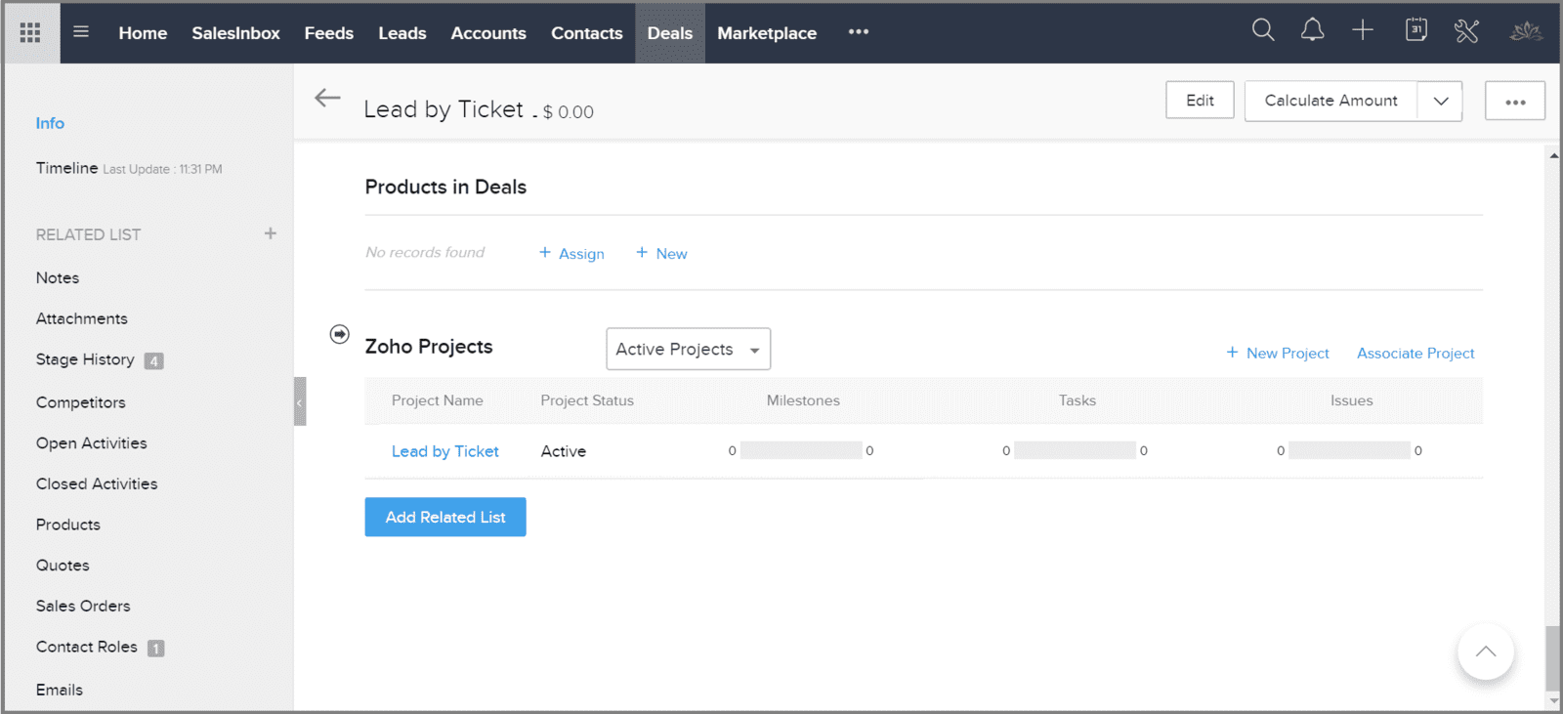Click the scrollbar up arrow

click(x=1553, y=155)
